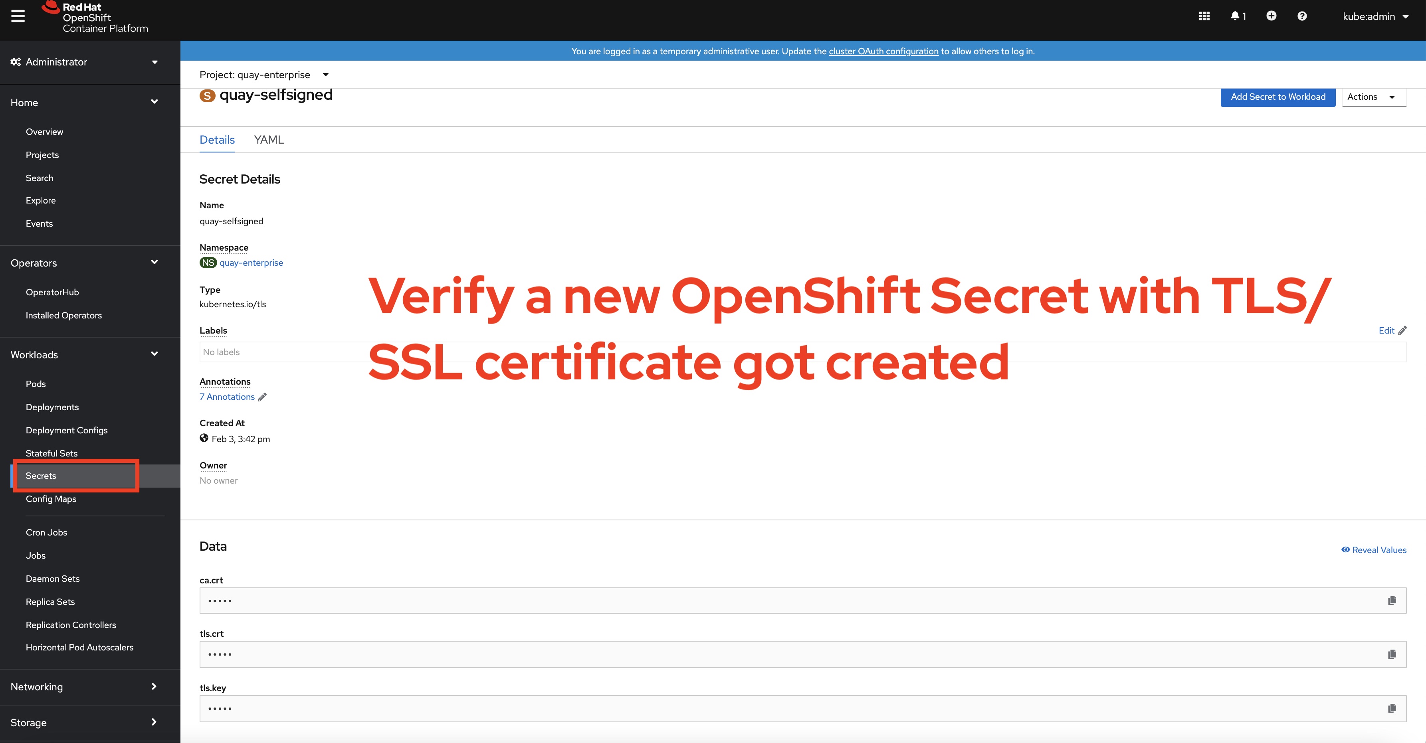Open Explore in the sidebar
Screen dimensions: 1426x743
40,200
